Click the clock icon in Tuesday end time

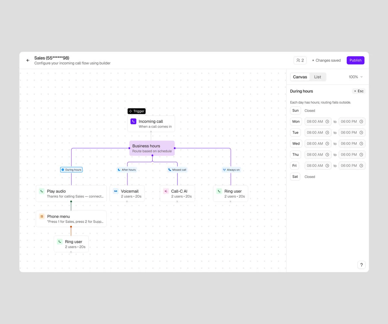click(x=361, y=133)
